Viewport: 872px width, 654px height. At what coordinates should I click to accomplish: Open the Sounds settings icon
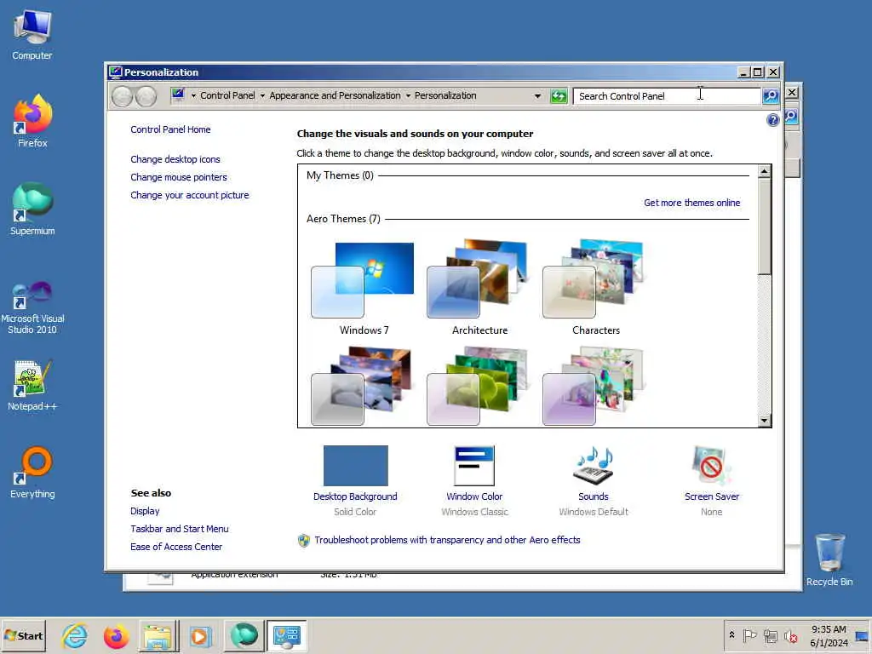[x=594, y=466]
